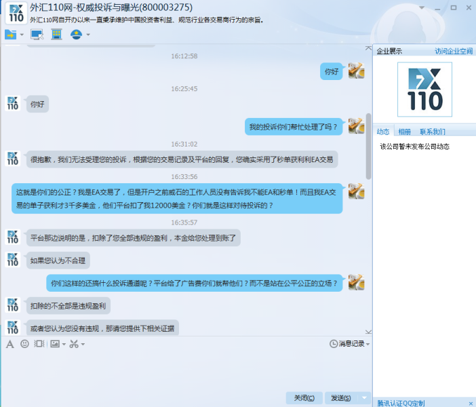
Task: Expand the screenshot scissors dropdown arrow
Action: pyautogui.click(x=83, y=345)
